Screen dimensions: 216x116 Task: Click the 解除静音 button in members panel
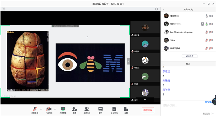click(x=189, y=56)
